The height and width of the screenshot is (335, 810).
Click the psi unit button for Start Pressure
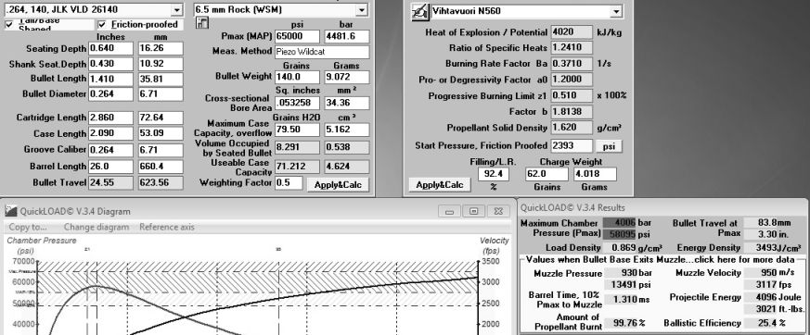tap(609, 146)
